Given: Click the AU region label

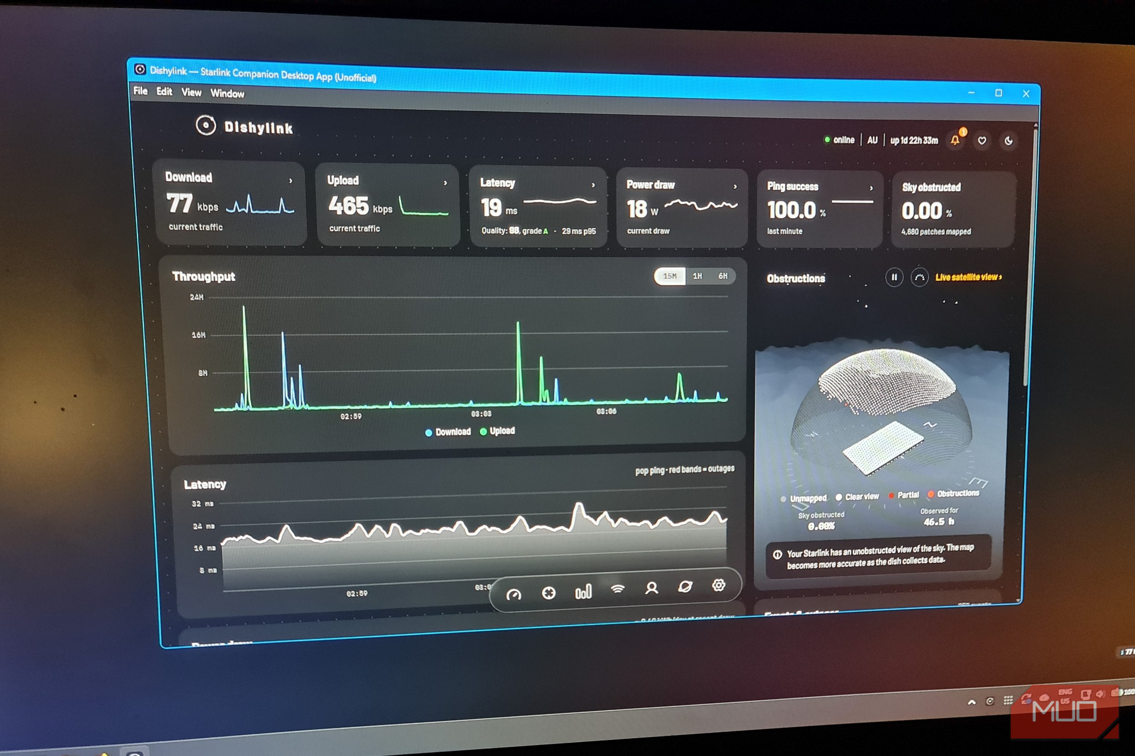Looking at the screenshot, I should point(872,140).
